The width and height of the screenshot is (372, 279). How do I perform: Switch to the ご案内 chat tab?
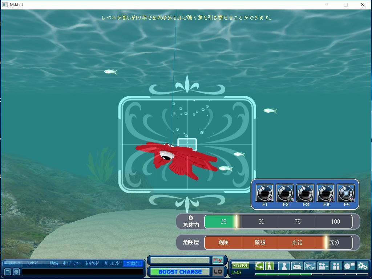pyautogui.click(x=133, y=263)
